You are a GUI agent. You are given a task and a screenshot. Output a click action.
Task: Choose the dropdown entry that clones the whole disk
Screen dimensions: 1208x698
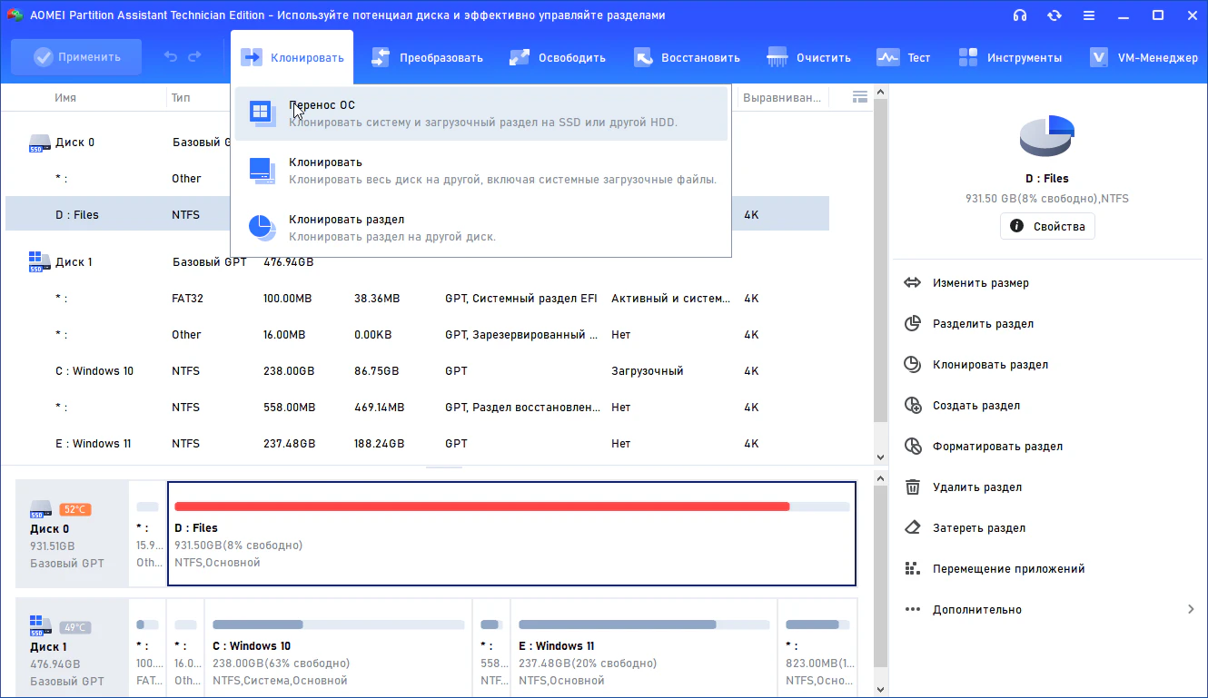coord(481,171)
